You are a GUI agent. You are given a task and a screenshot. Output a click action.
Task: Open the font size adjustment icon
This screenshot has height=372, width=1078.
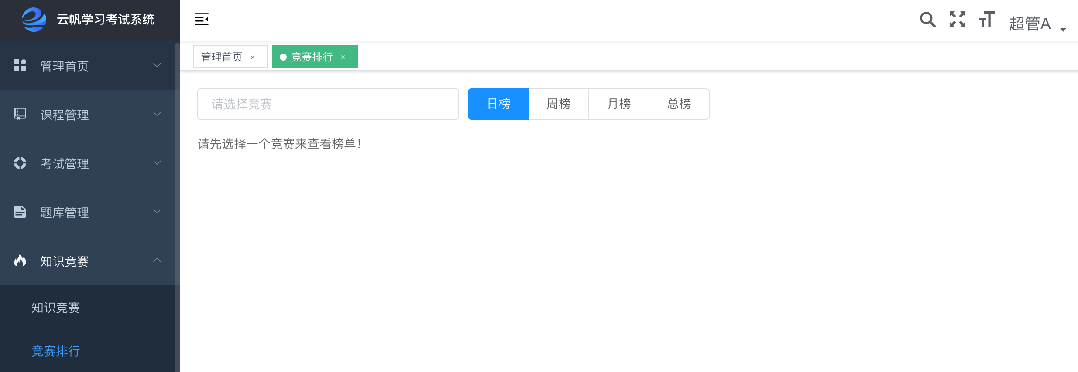pyautogui.click(x=987, y=20)
